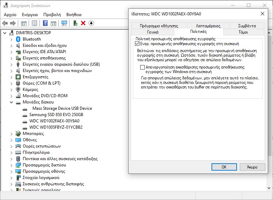273x200 pixels.
Task: Open the Βοήθεια menu
Action: click(x=74, y=15)
